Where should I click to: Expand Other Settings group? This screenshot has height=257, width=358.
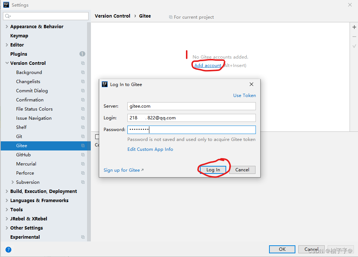[x=7, y=228]
